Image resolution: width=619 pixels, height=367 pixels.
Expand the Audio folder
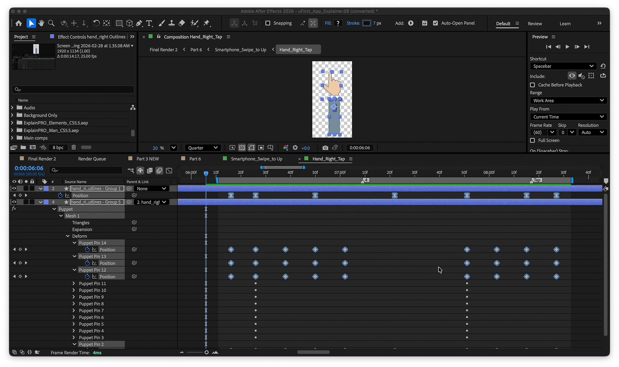pos(12,107)
